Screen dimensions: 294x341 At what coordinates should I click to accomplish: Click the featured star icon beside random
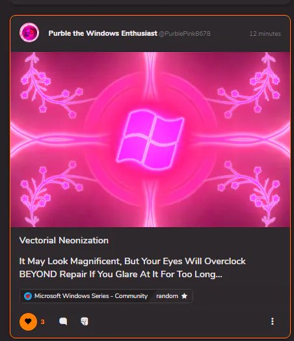coord(184,296)
